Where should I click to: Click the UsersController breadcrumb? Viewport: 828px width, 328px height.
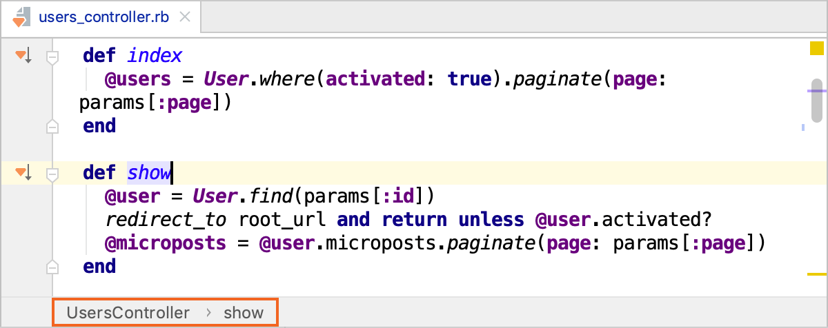pos(128,313)
